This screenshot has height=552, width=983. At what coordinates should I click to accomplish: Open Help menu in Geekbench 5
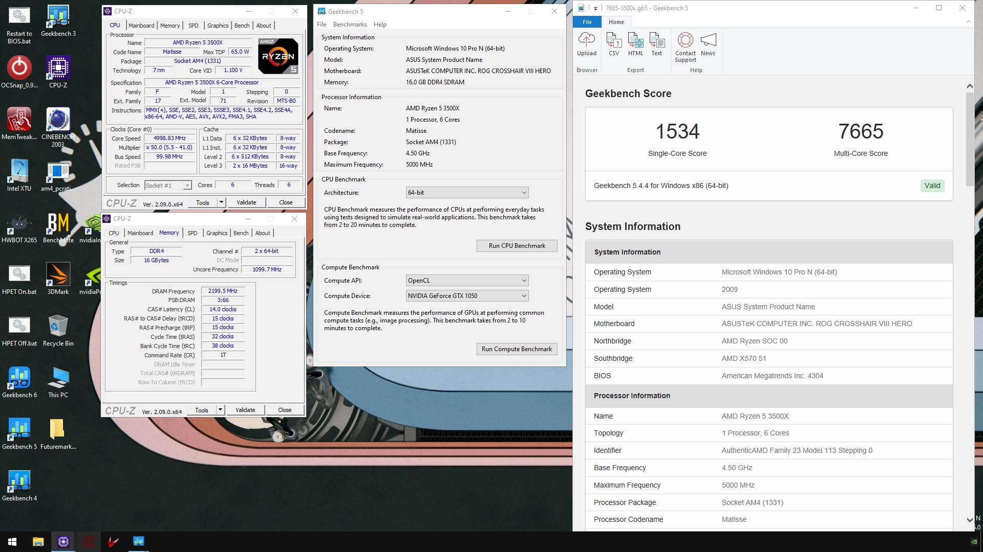(380, 25)
